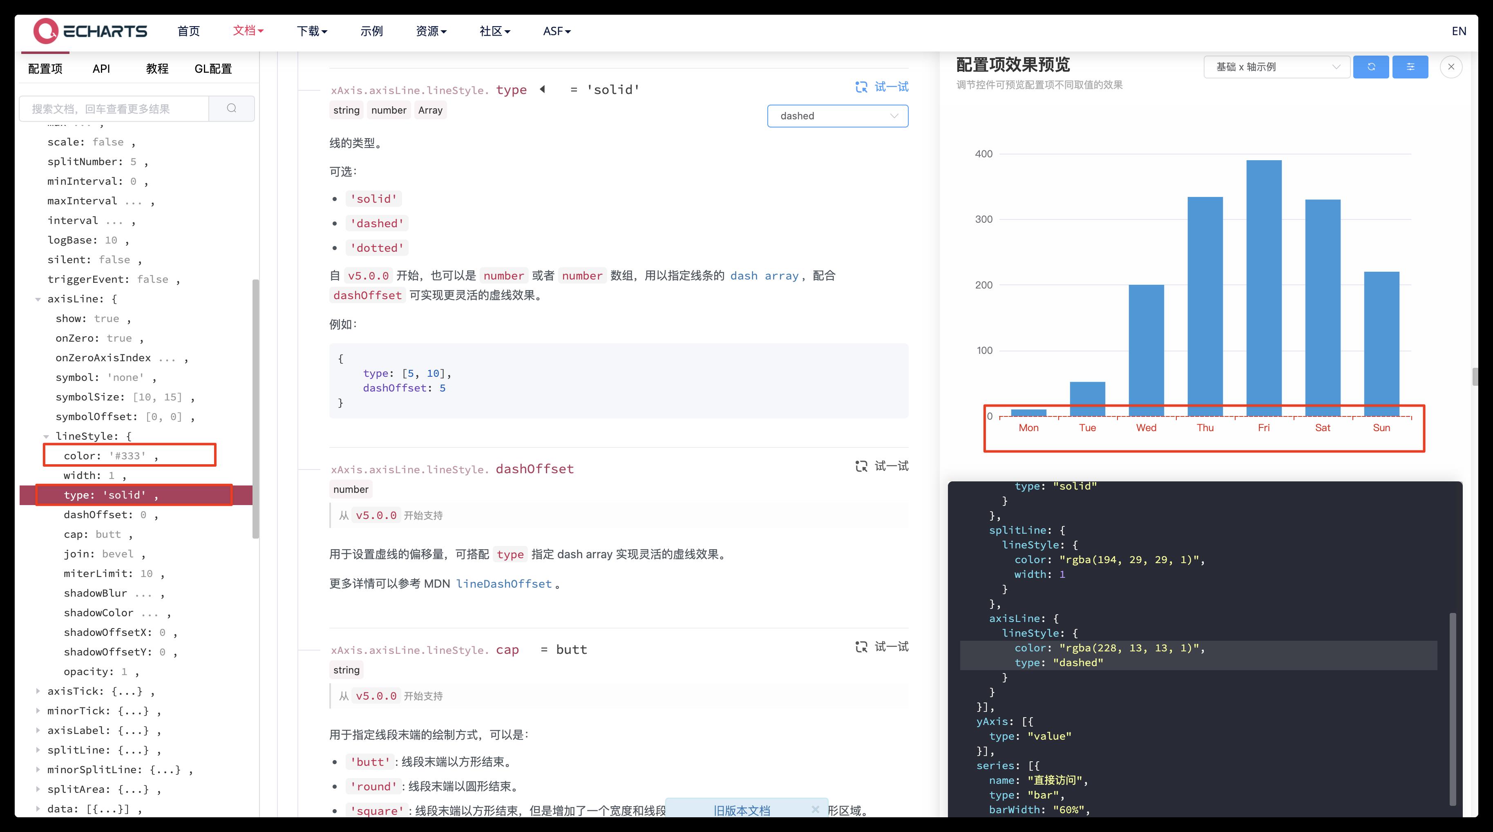Click the sidebar tree scrollbar
Image resolution: width=1493 pixels, height=832 pixels.
click(x=256, y=409)
